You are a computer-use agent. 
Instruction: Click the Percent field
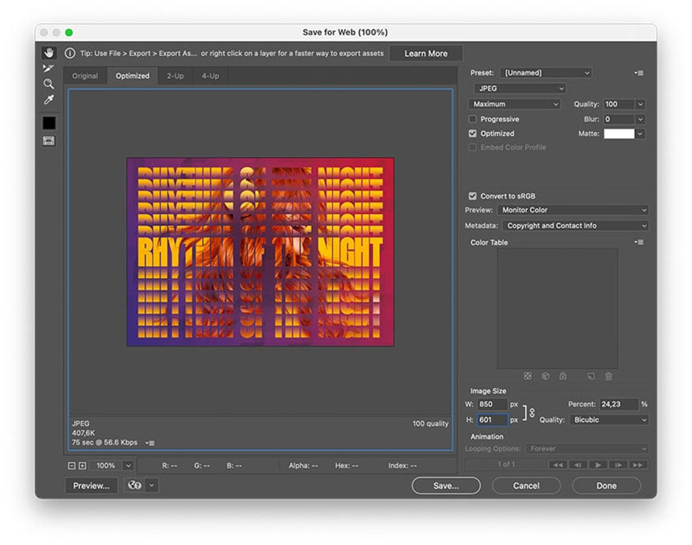618,404
